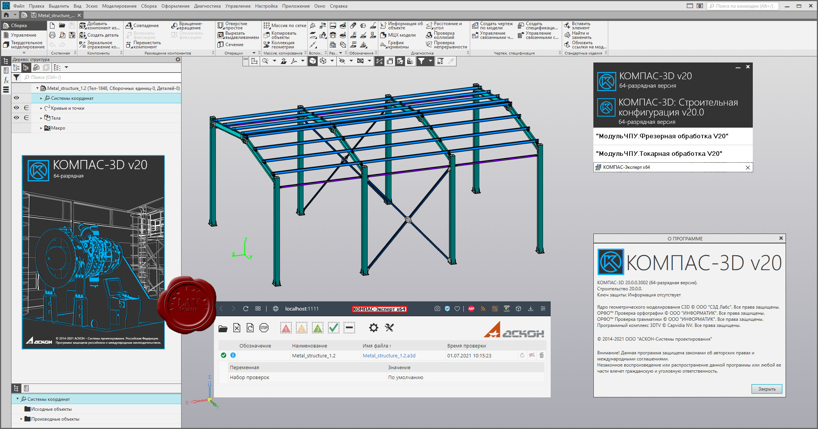This screenshot has width=818, height=429.
Task: Open the Metal_structure_1.2.a3d link
Action: [x=389, y=355]
